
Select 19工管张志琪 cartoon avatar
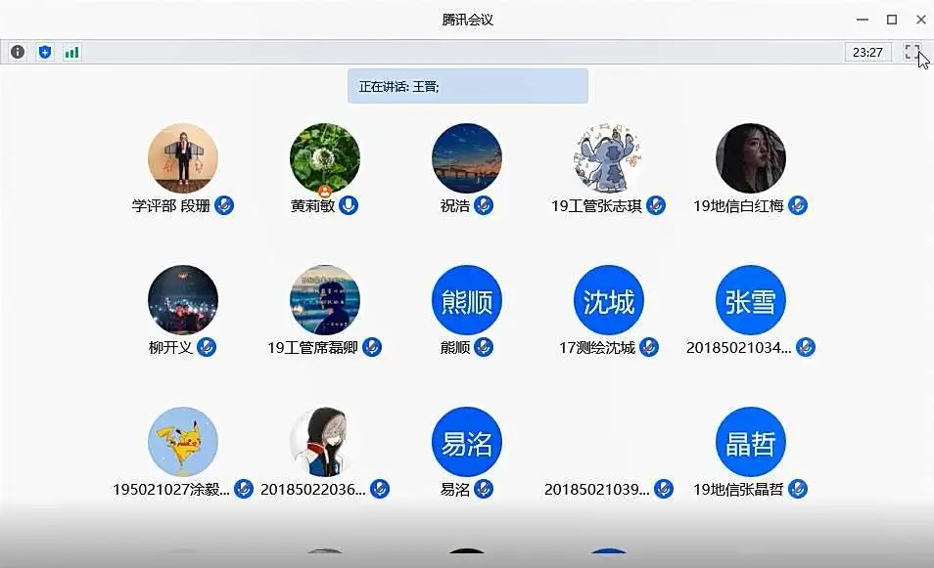pyautogui.click(x=608, y=158)
